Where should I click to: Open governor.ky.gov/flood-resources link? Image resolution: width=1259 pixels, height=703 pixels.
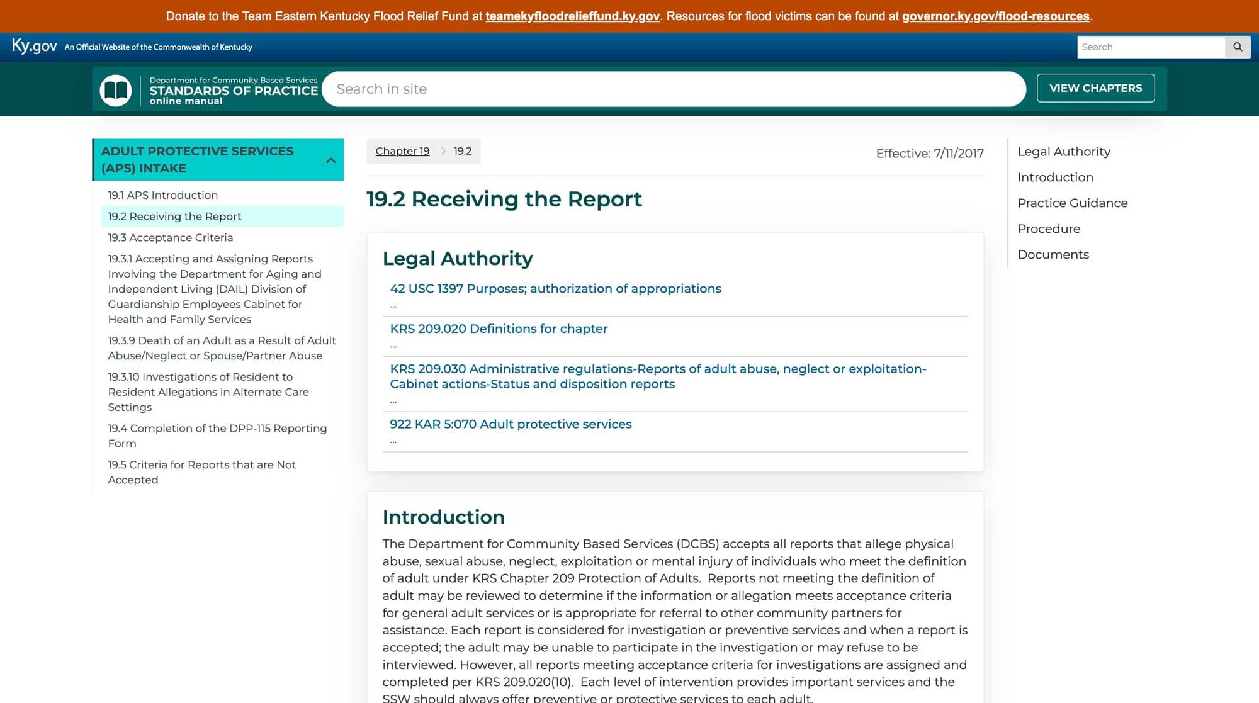(995, 16)
